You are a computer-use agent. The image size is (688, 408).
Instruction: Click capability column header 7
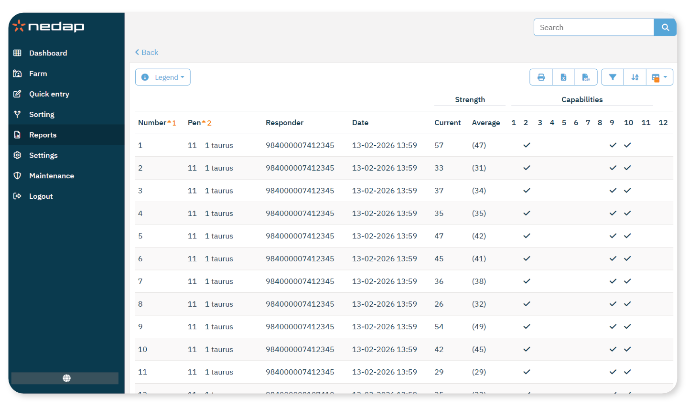[x=588, y=123]
